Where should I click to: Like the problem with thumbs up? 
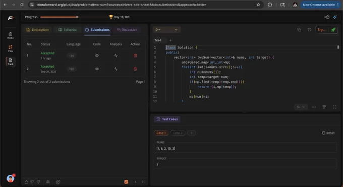(26, 182)
